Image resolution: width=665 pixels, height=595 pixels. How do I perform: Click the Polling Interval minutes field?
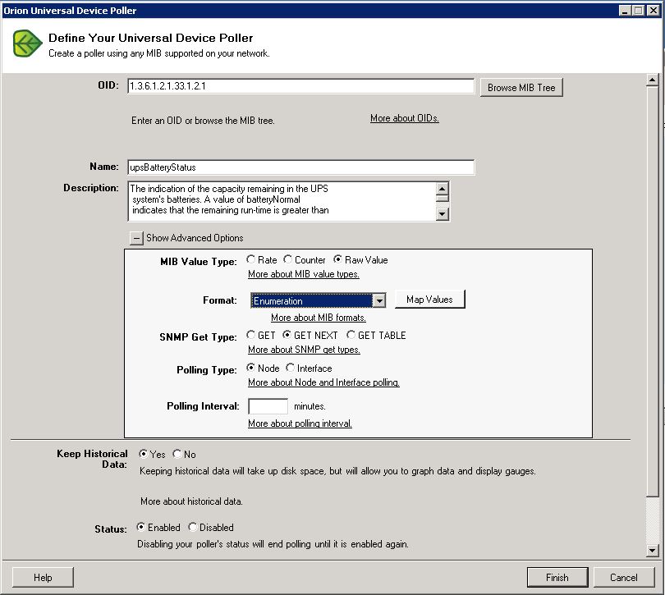tap(268, 406)
